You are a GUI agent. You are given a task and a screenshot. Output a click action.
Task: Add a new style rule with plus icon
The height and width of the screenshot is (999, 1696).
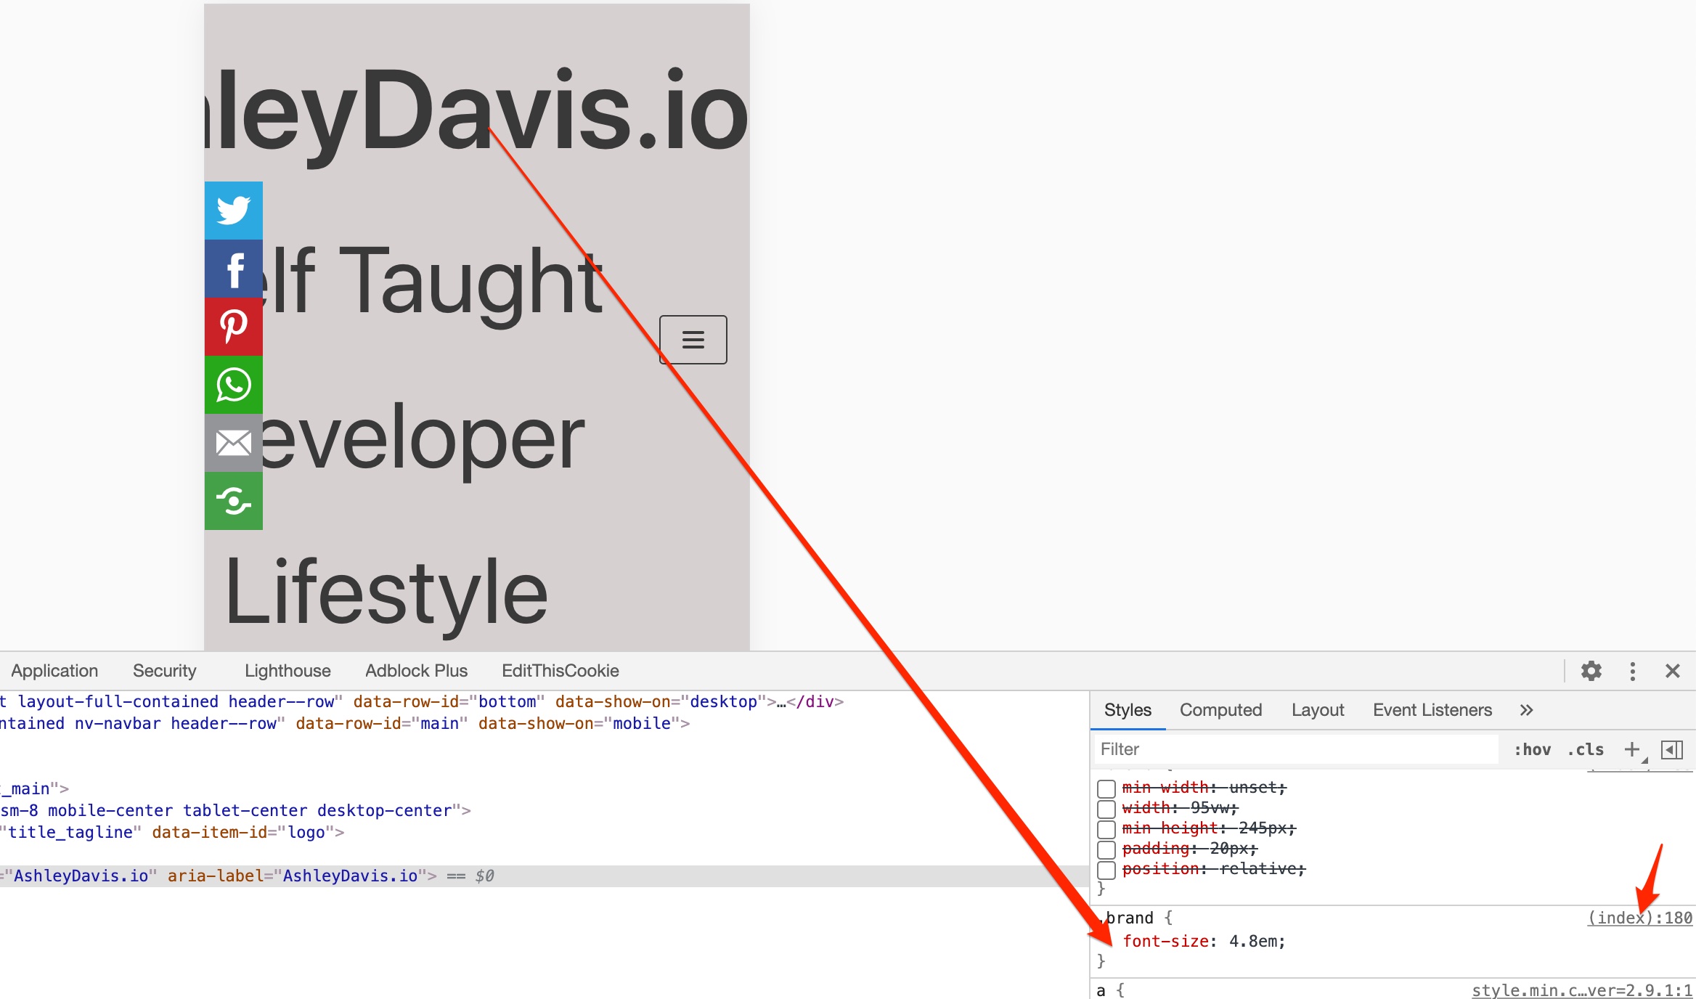[1632, 749]
